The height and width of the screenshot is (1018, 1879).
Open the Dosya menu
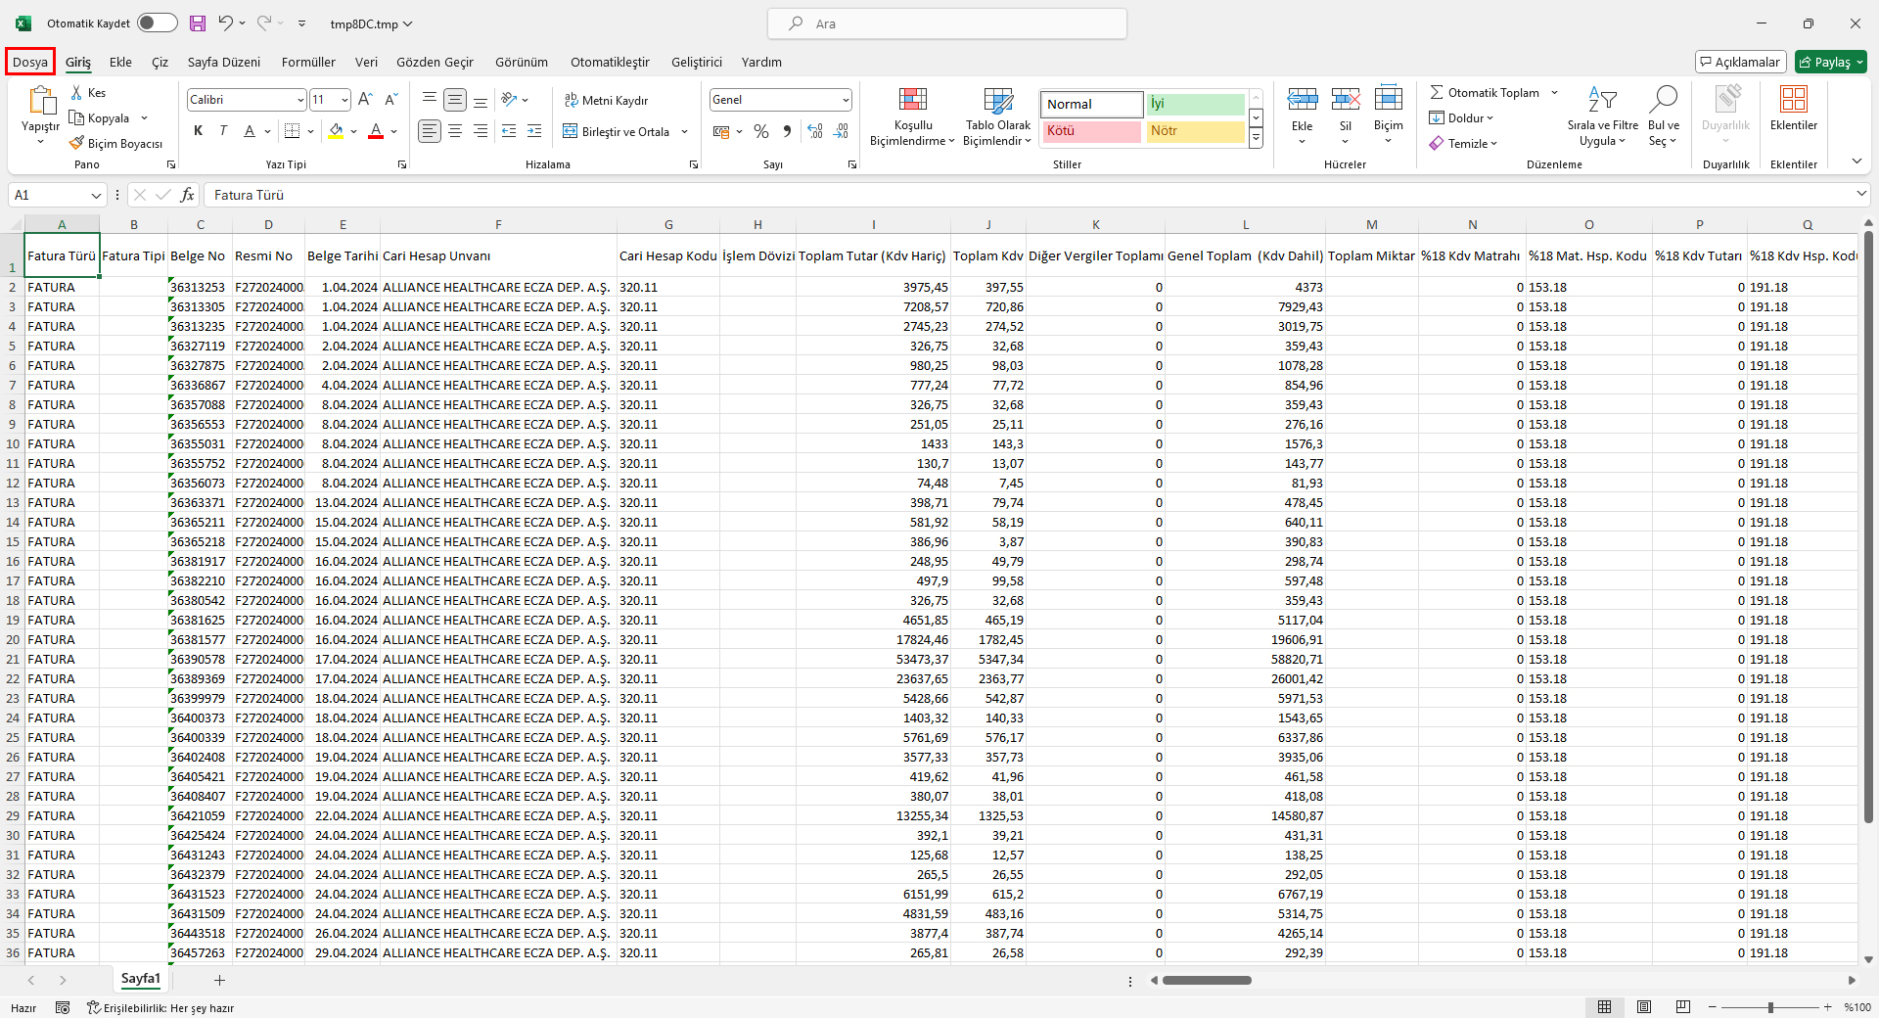(30, 62)
